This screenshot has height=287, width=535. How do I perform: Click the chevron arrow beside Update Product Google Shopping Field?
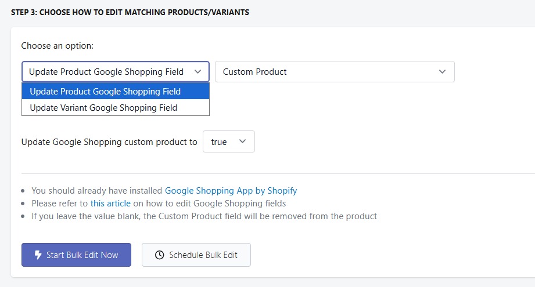(198, 72)
